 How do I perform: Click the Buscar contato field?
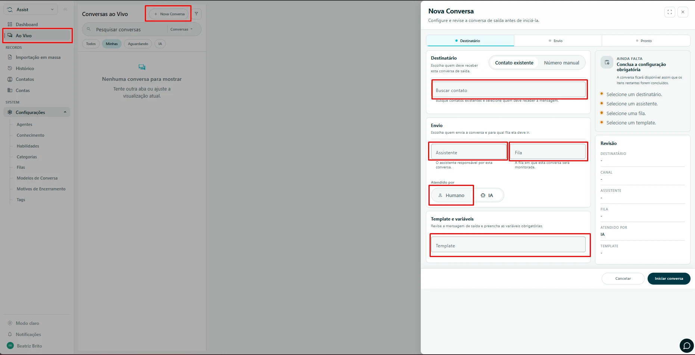click(508, 90)
